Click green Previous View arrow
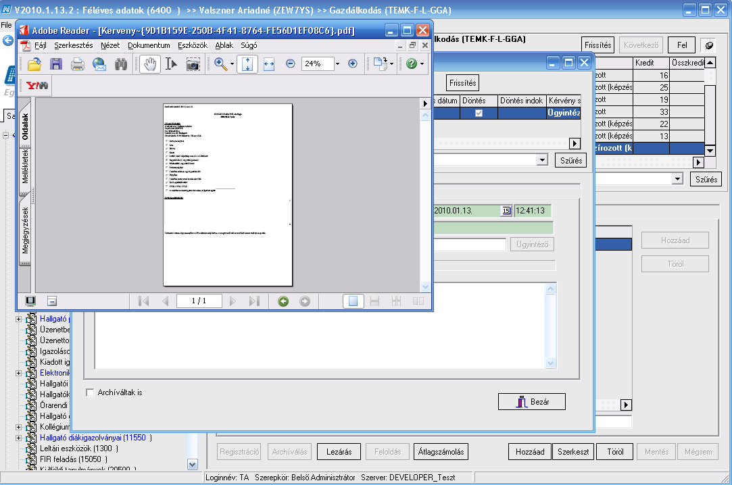Viewport: 732px width, 485px height. point(283,301)
